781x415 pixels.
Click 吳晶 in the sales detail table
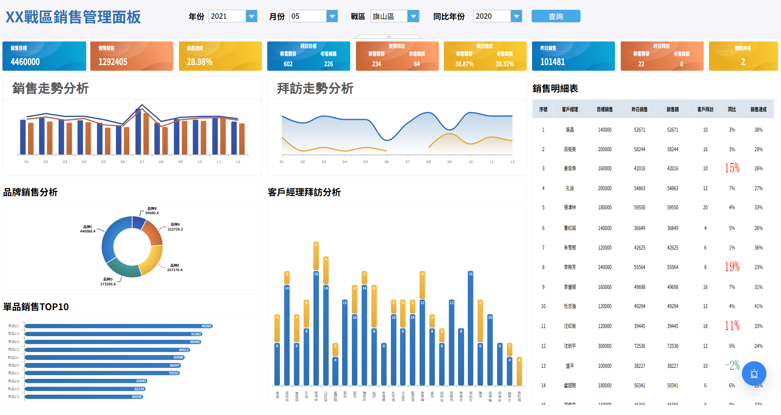[x=569, y=130]
